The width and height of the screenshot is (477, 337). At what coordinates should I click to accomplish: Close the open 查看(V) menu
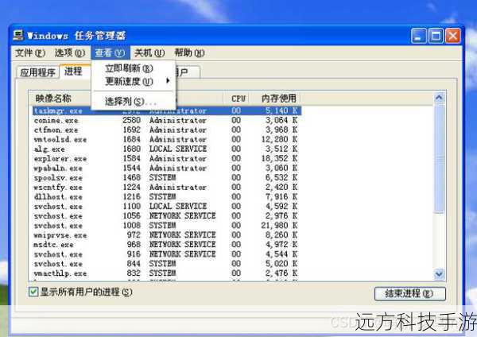[x=111, y=53]
